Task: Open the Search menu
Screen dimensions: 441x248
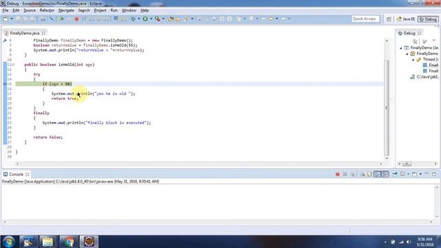Action: 84,10
